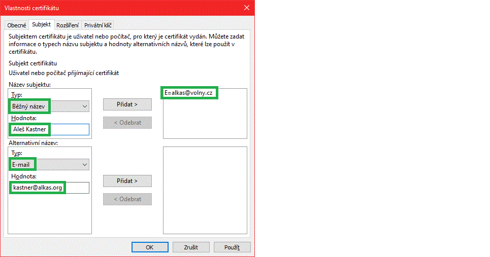
Task: Switch to the Obecné tab
Action: [16, 25]
